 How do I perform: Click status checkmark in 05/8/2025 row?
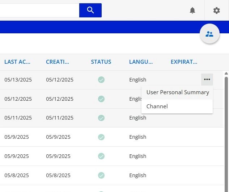point(101,175)
